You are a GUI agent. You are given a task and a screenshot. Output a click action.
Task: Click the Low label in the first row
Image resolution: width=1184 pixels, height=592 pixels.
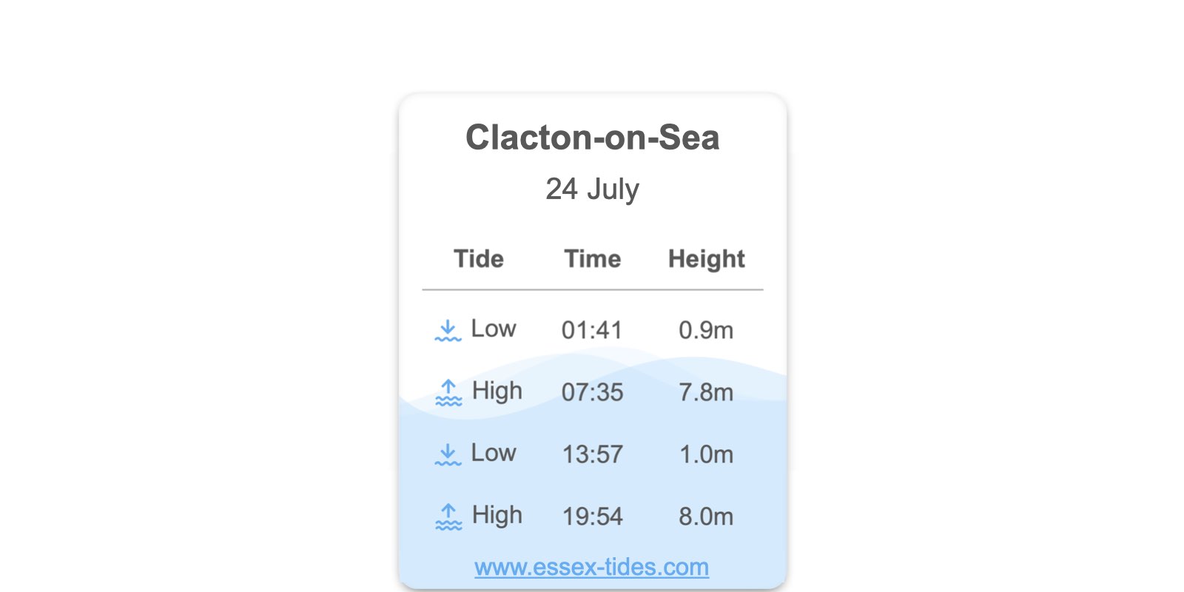[x=494, y=329]
